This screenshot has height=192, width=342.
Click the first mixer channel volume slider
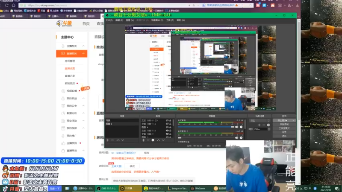206,127
